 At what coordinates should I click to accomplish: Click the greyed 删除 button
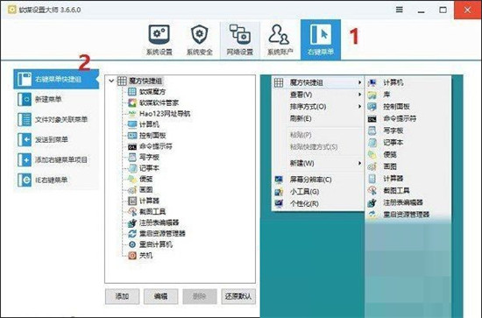pyautogui.click(x=200, y=296)
